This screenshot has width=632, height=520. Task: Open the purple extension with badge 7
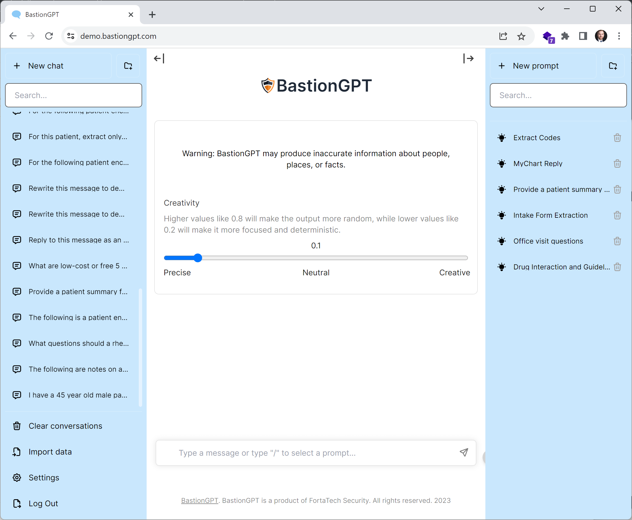click(x=548, y=37)
